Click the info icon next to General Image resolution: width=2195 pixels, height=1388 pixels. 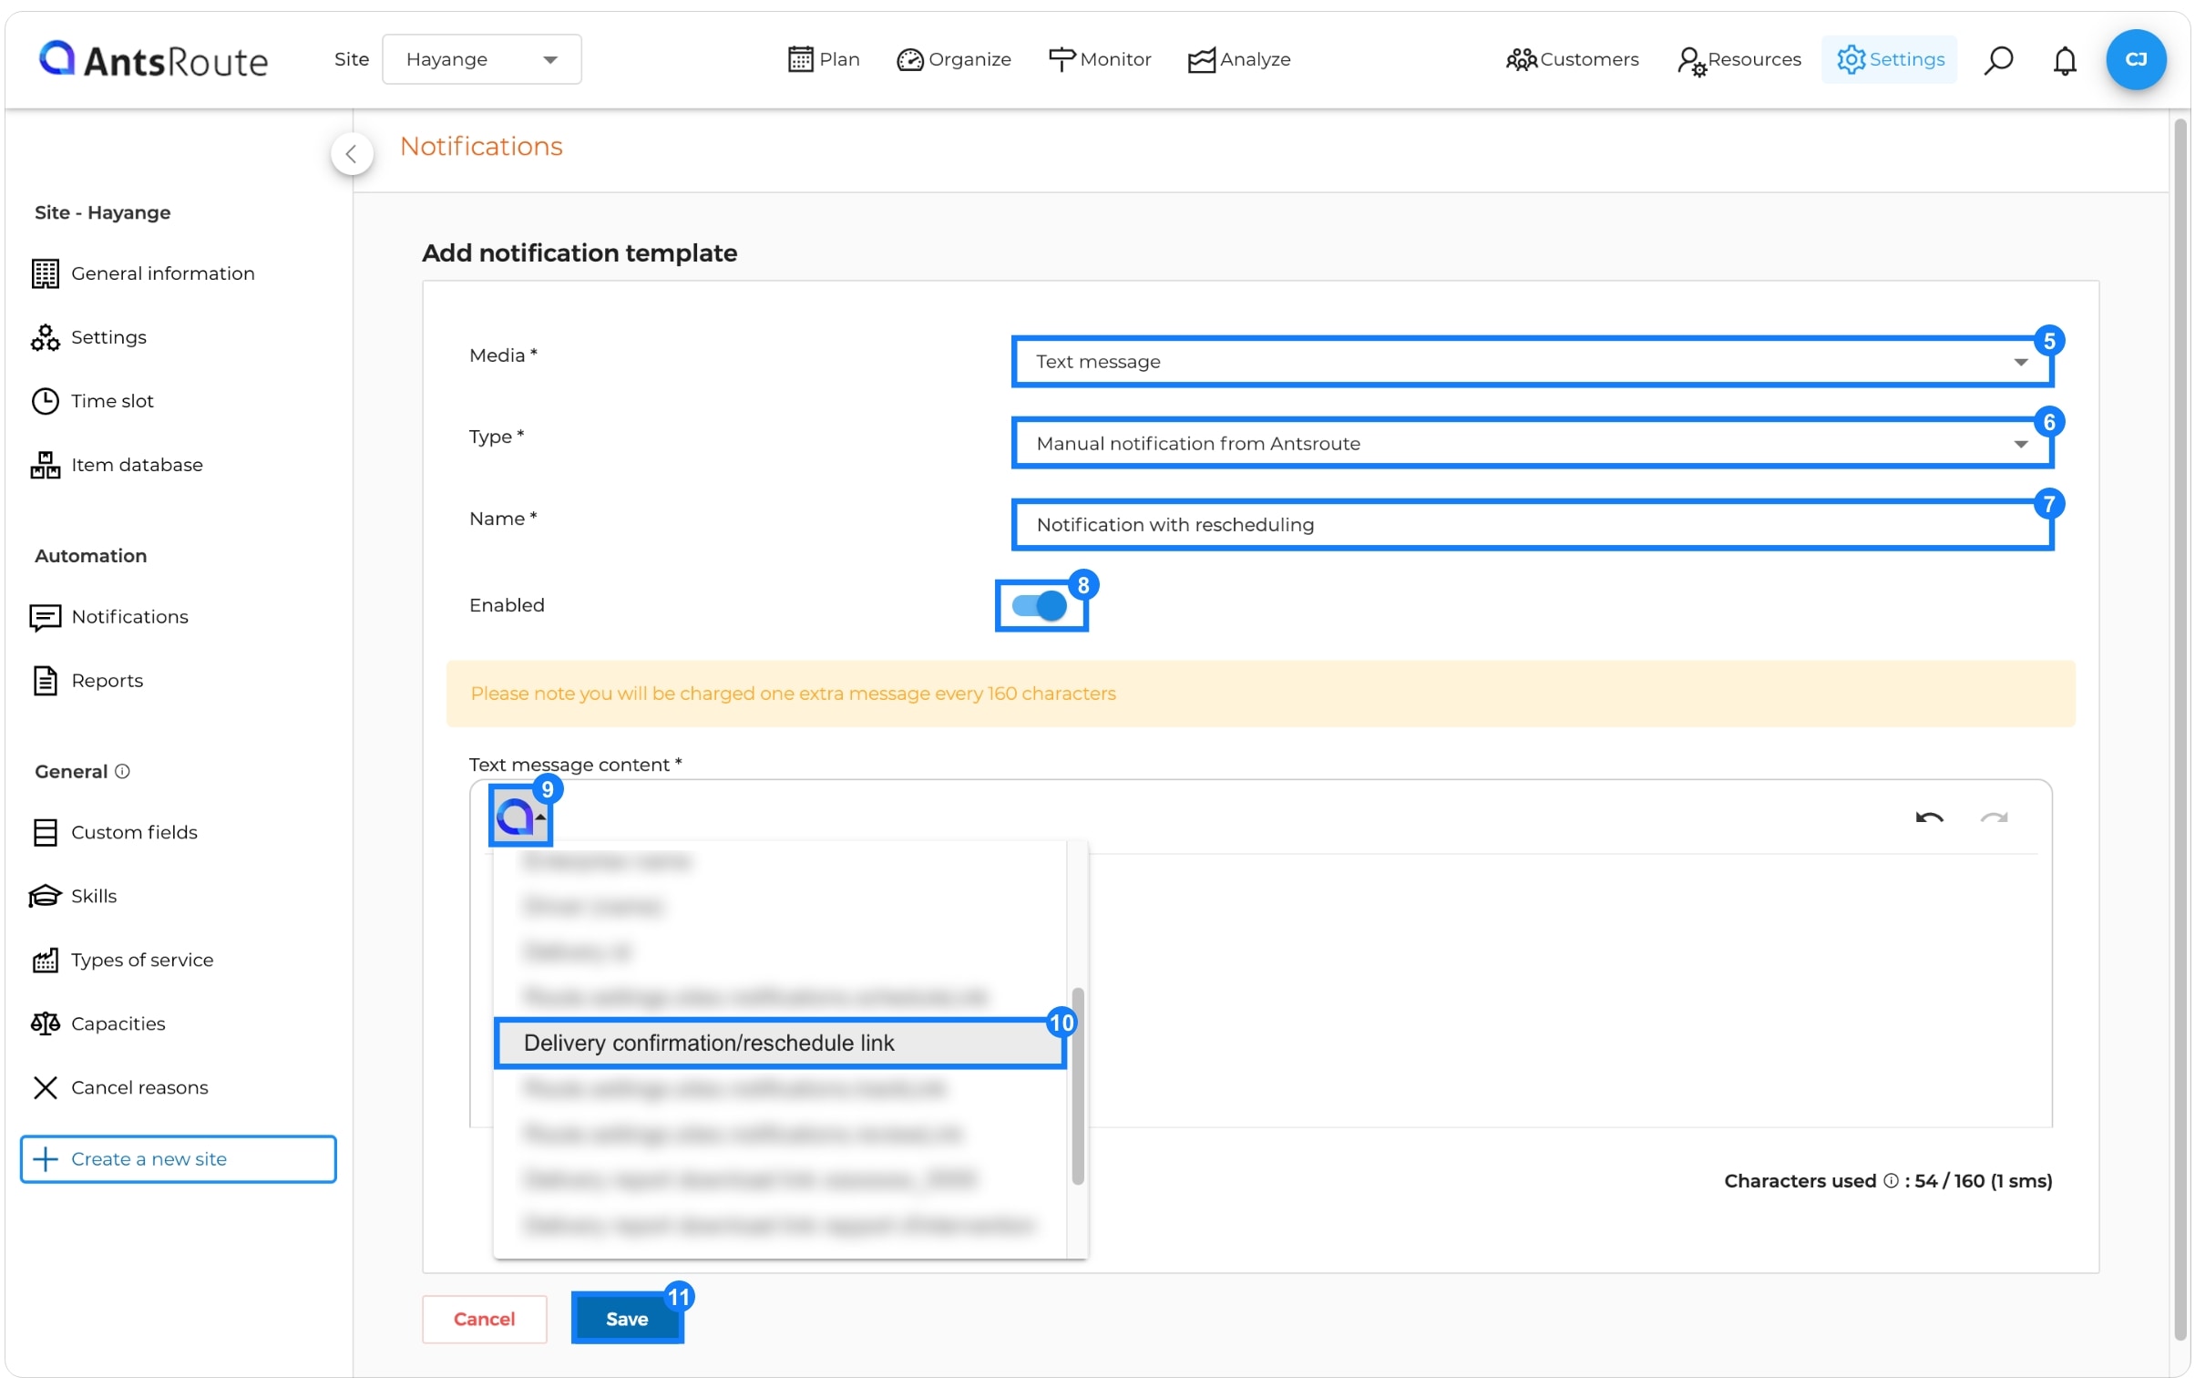coord(122,772)
